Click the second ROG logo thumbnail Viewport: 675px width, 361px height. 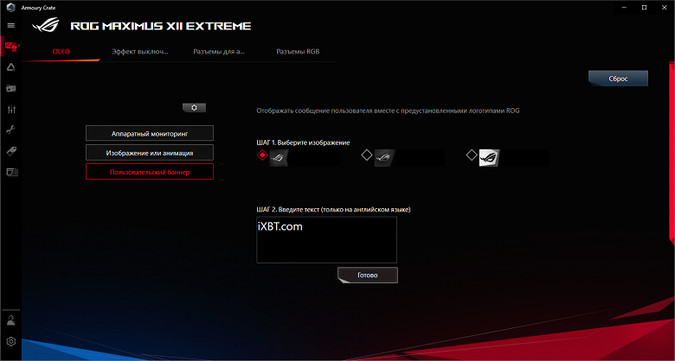coord(384,158)
